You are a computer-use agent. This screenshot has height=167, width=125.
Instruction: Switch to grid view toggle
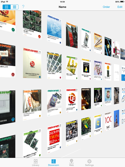7,7
